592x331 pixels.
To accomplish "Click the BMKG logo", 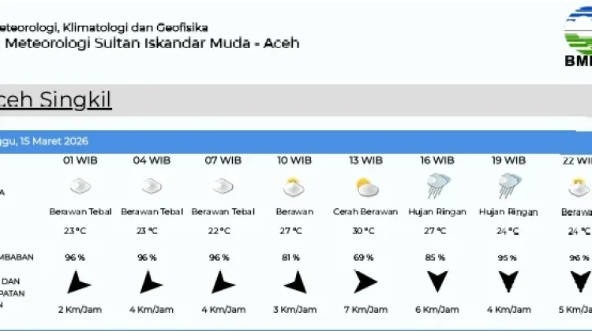I will pyautogui.click(x=578, y=37).
